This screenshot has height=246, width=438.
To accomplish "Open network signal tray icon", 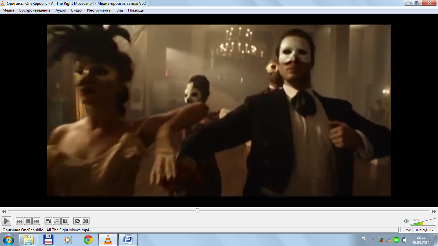I will pos(389,240).
